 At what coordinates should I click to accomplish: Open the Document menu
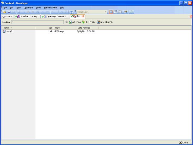[28, 8]
